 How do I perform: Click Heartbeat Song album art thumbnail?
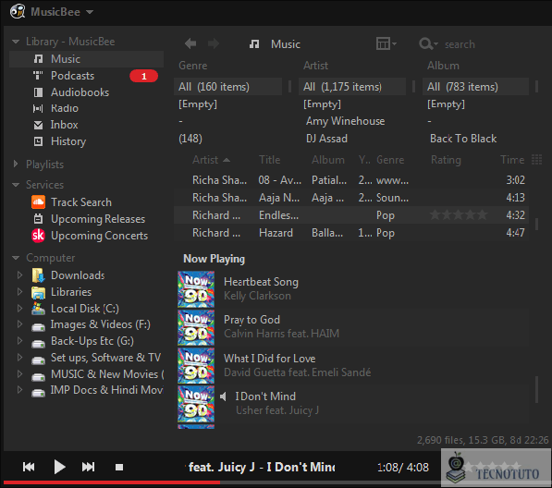pyautogui.click(x=196, y=289)
